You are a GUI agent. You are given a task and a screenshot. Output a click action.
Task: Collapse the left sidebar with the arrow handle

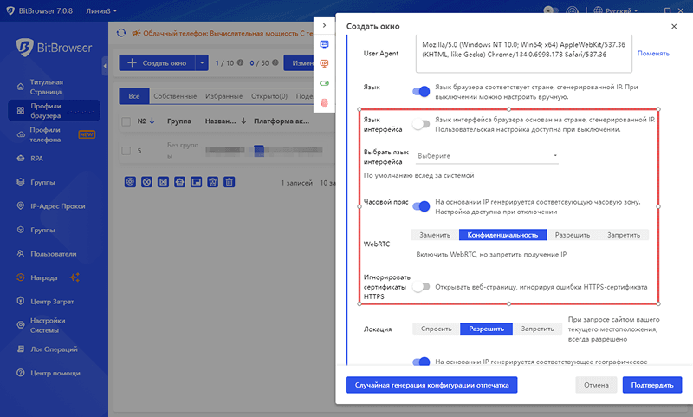point(105,65)
